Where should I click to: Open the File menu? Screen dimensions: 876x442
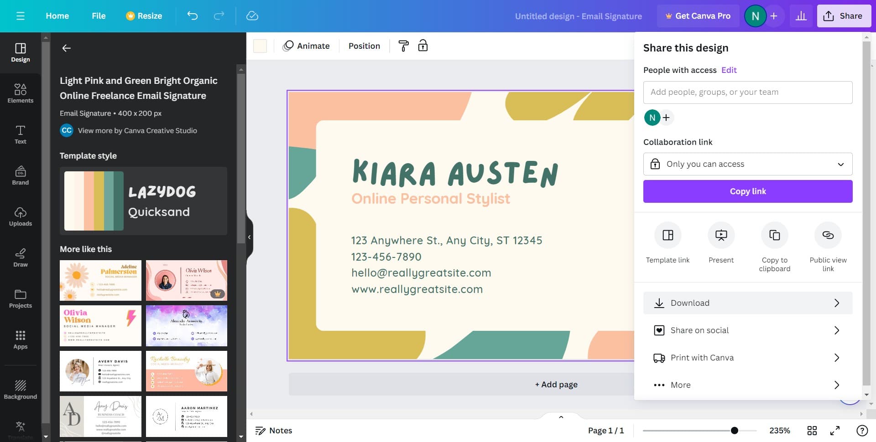[99, 16]
